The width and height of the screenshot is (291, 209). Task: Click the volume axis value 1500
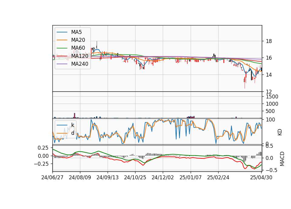tap(272, 97)
